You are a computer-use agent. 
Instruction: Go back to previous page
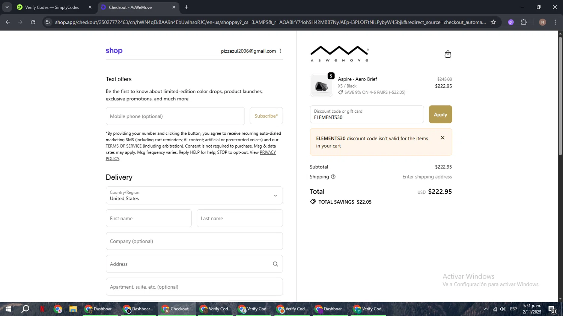[x=8, y=22]
